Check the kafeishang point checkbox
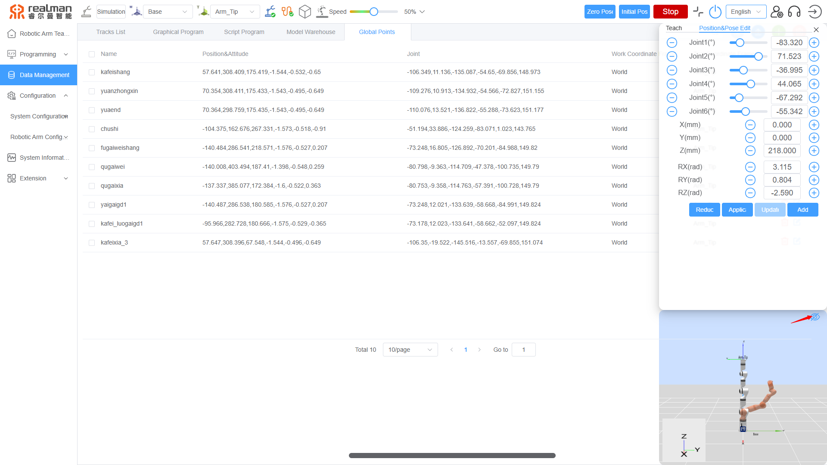The height and width of the screenshot is (465, 827). click(92, 72)
